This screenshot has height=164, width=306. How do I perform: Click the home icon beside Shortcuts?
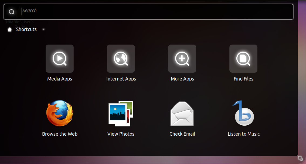[x=10, y=29]
